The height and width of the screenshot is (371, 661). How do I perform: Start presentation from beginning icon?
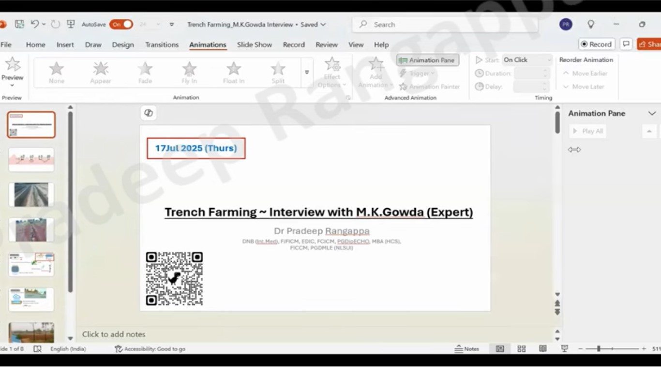[x=71, y=24]
